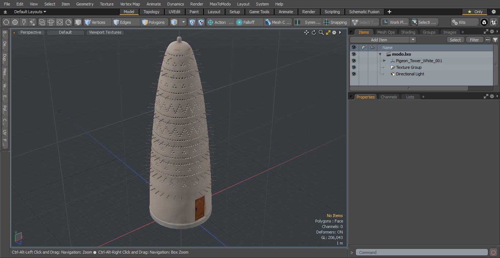
Task: Switch to the Paint layout tab
Action: (x=194, y=12)
